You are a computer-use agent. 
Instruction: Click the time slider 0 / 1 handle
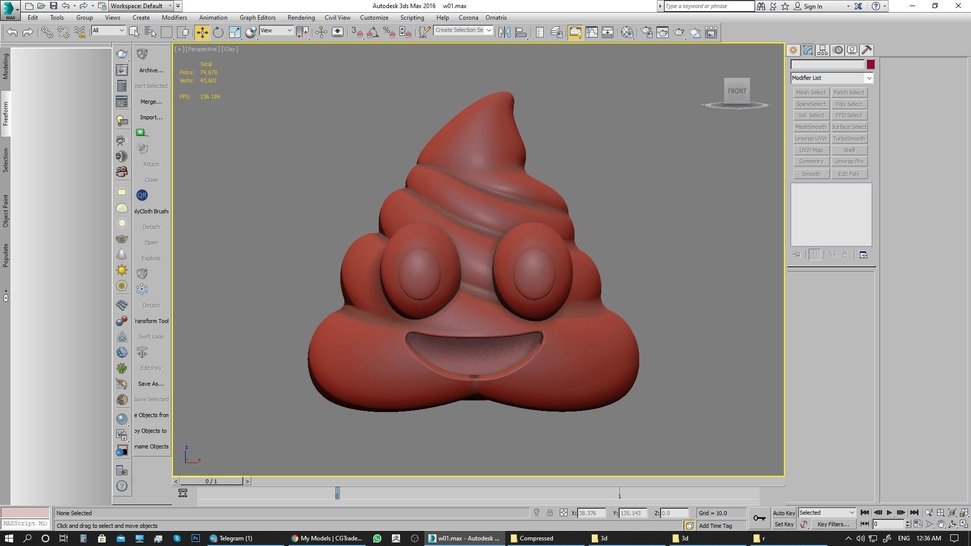point(211,481)
